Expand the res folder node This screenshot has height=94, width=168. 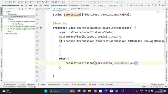[x=6, y=31]
